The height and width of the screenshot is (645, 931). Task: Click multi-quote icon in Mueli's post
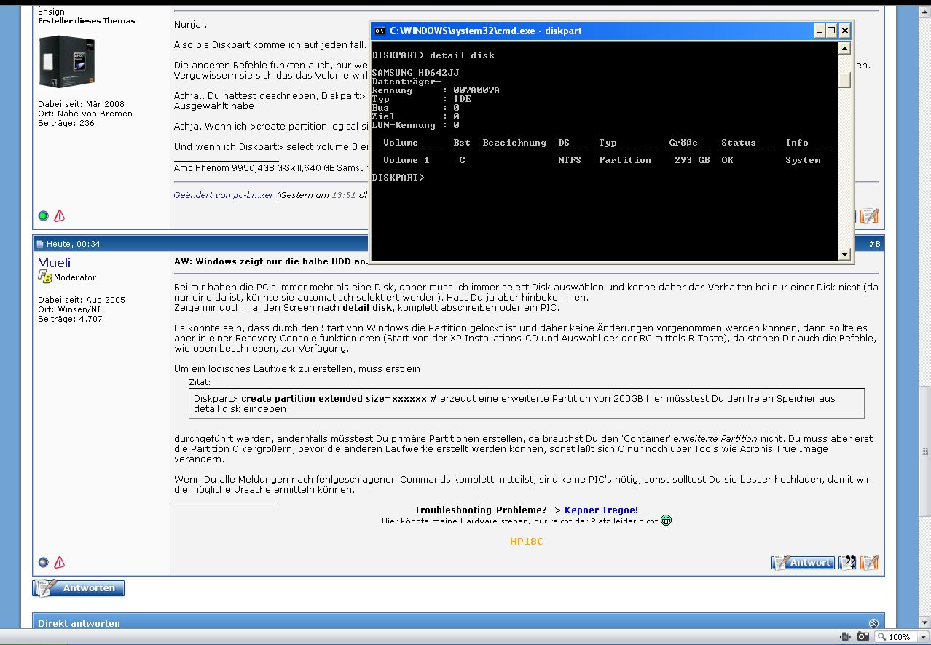pos(847,562)
